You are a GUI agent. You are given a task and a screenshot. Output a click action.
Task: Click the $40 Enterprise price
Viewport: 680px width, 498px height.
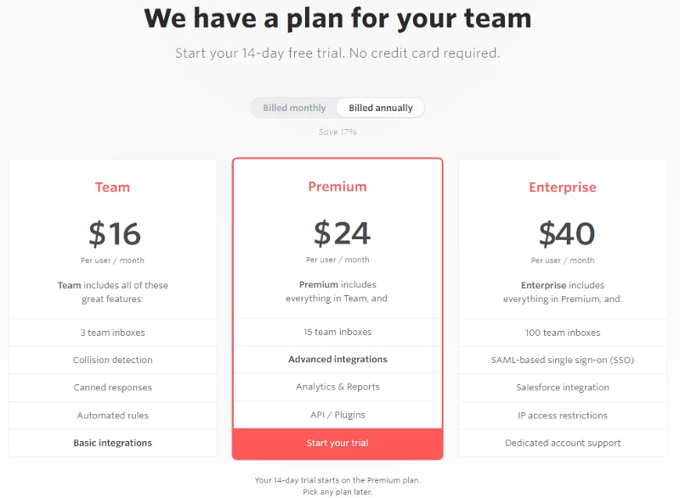tap(564, 234)
